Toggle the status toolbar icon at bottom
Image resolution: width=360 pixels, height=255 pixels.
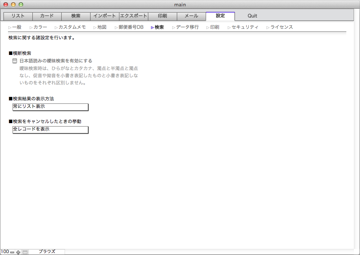click(25, 252)
